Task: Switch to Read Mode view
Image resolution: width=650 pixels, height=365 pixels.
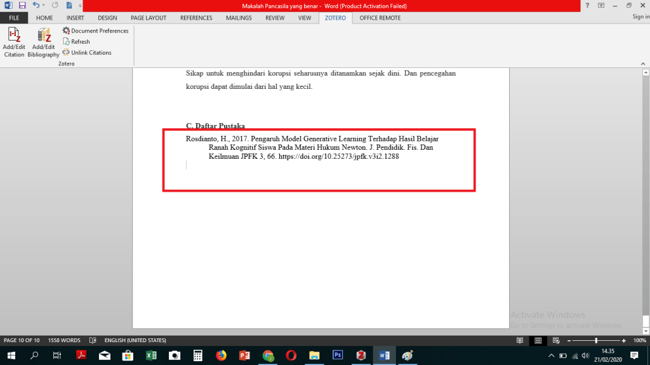Action: click(x=520, y=340)
